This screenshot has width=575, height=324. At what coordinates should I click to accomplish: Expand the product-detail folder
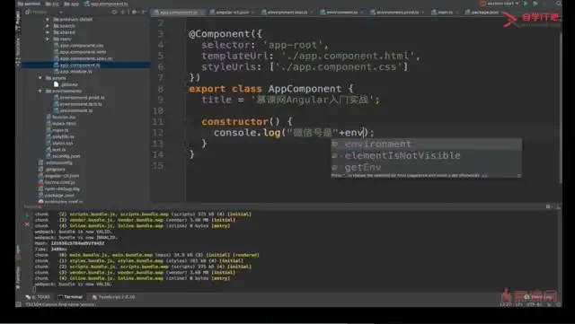click(48, 20)
